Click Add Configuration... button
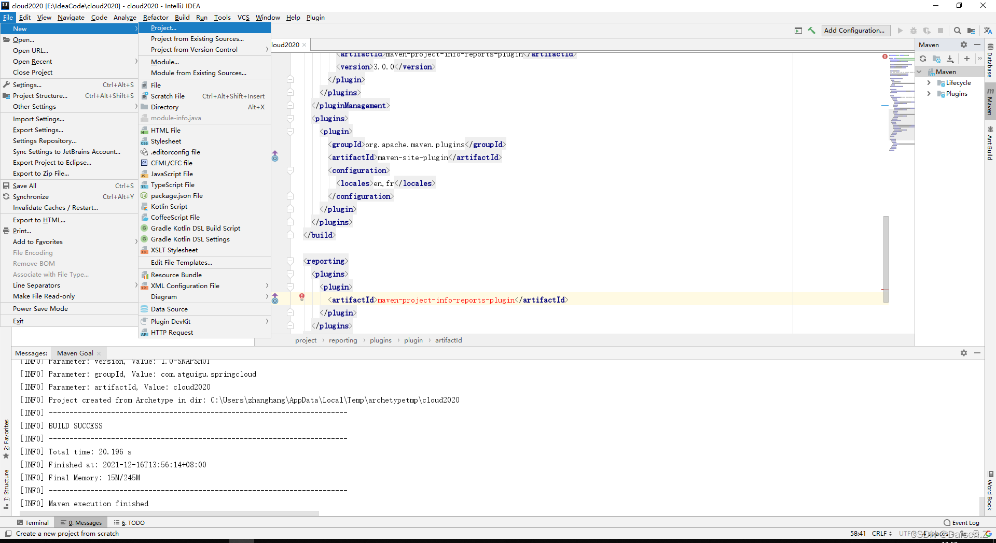The height and width of the screenshot is (543, 996). [856, 31]
